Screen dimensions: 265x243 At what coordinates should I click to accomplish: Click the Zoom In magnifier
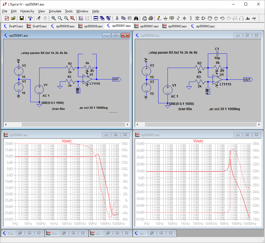(x=54, y=18)
